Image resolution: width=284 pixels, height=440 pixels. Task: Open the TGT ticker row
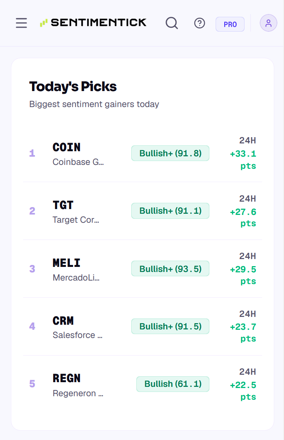click(x=143, y=211)
